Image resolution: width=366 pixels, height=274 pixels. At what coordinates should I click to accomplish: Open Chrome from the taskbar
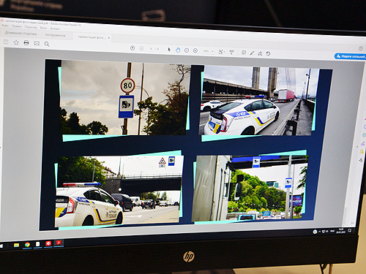coord(27,244)
